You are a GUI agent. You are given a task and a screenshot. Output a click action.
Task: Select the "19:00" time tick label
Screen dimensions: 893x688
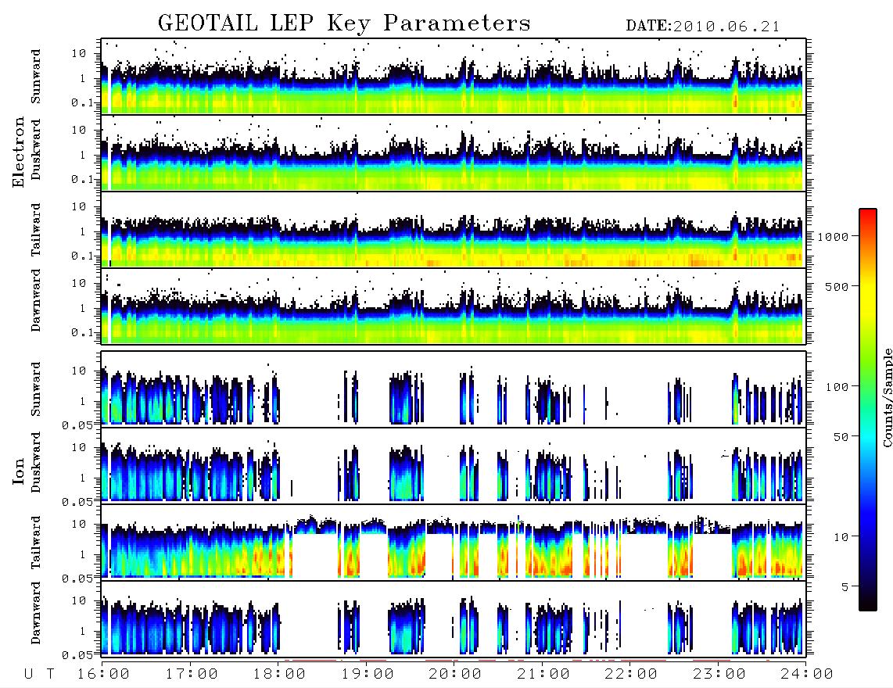(x=368, y=675)
